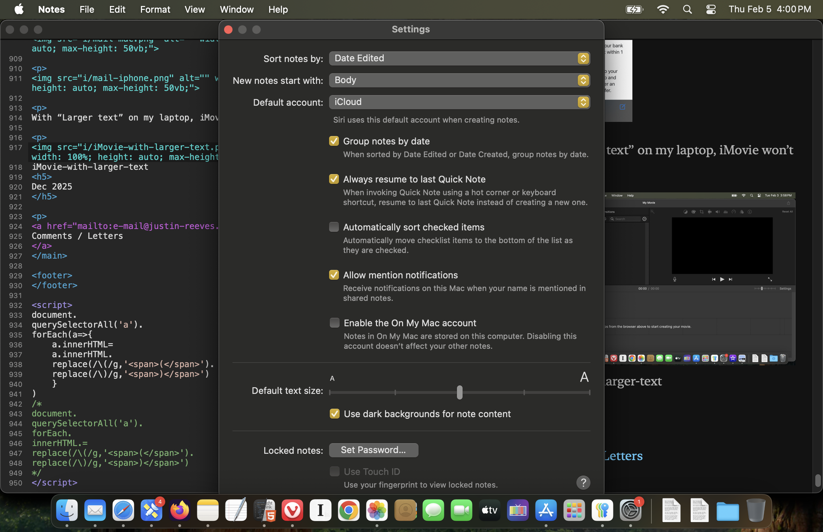Open Photos app from the dock
The width and height of the screenshot is (823, 532).
click(x=377, y=510)
